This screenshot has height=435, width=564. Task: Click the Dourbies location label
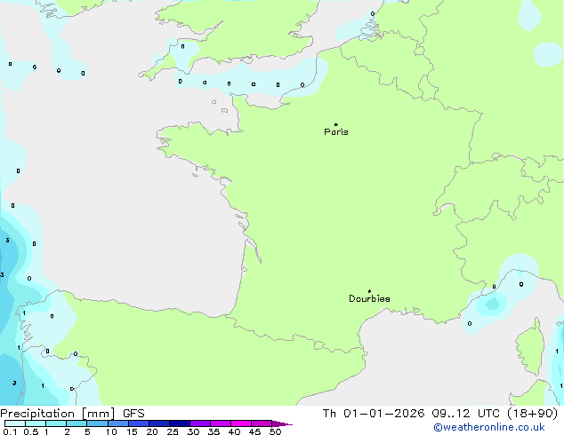369,298
